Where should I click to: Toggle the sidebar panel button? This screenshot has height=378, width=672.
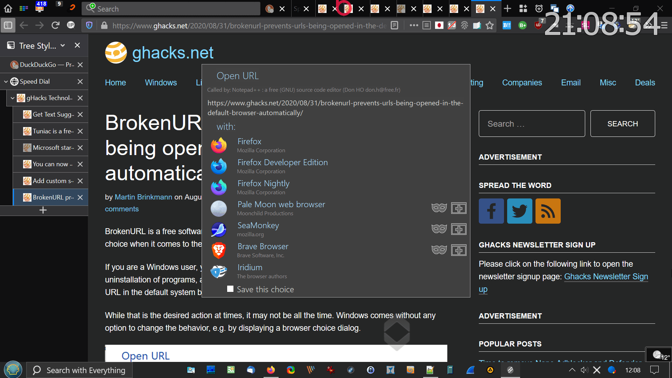(x=8, y=25)
